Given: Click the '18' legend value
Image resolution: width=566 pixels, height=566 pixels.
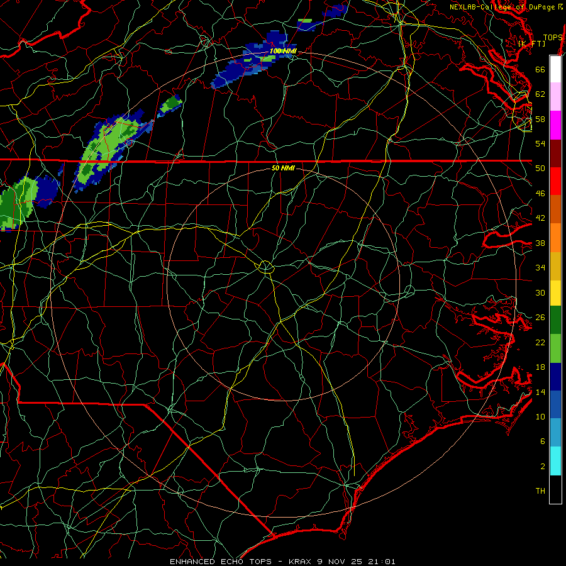Looking at the screenshot, I should pos(540,367).
